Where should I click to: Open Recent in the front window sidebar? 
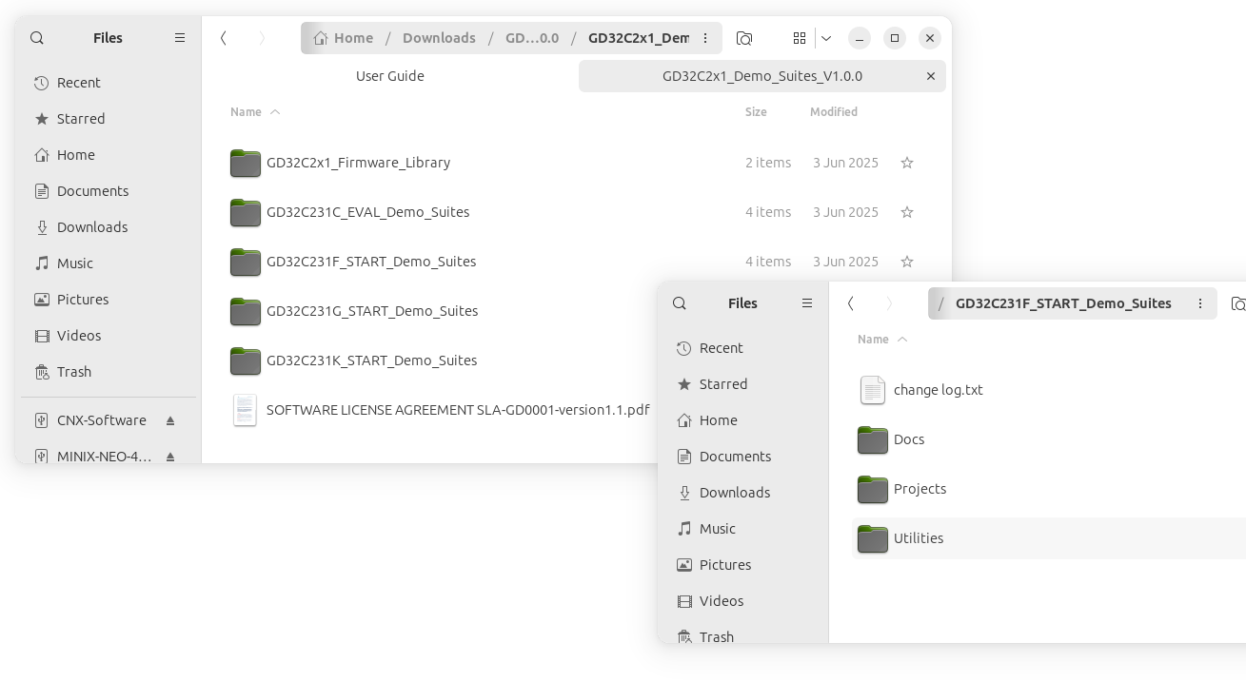pyautogui.click(x=742, y=348)
